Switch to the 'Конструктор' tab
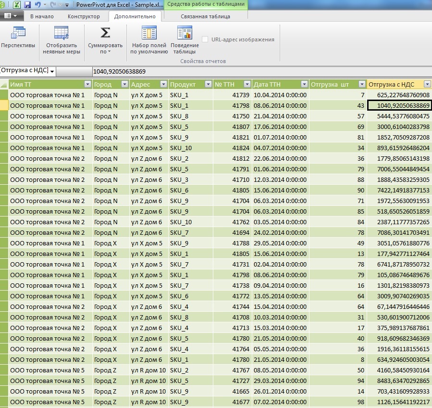The height and width of the screenshot is (408, 432). click(84, 16)
